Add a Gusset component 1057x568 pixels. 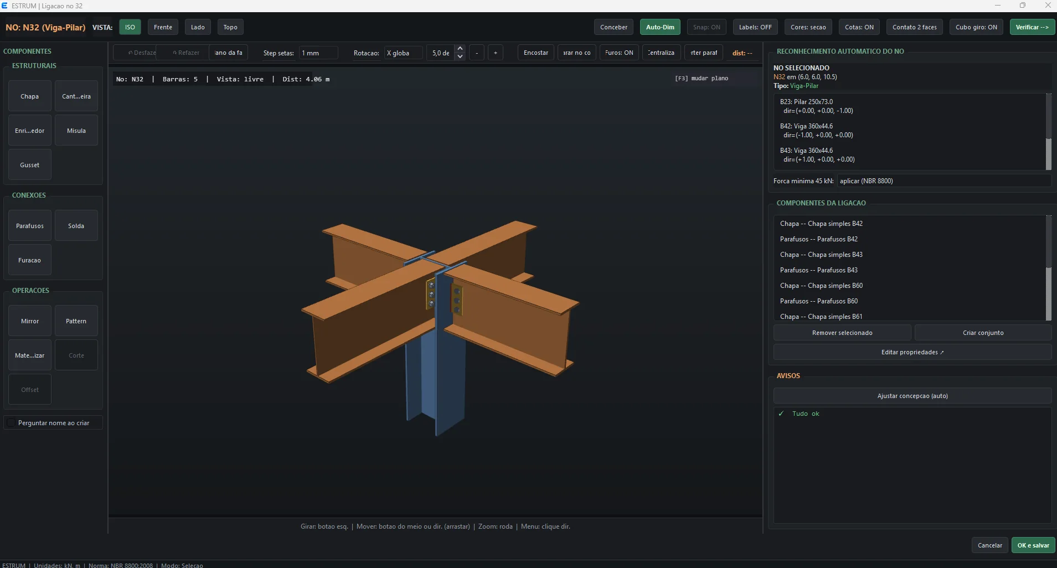pyautogui.click(x=30, y=165)
